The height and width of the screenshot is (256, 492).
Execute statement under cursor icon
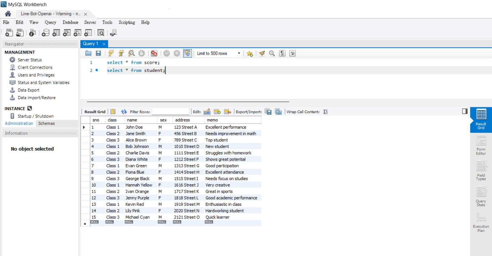pos(121,53)
